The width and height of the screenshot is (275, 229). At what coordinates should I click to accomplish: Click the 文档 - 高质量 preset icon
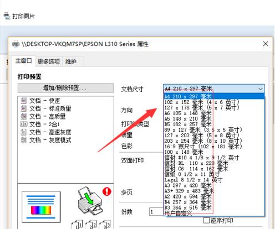(23, 116)
